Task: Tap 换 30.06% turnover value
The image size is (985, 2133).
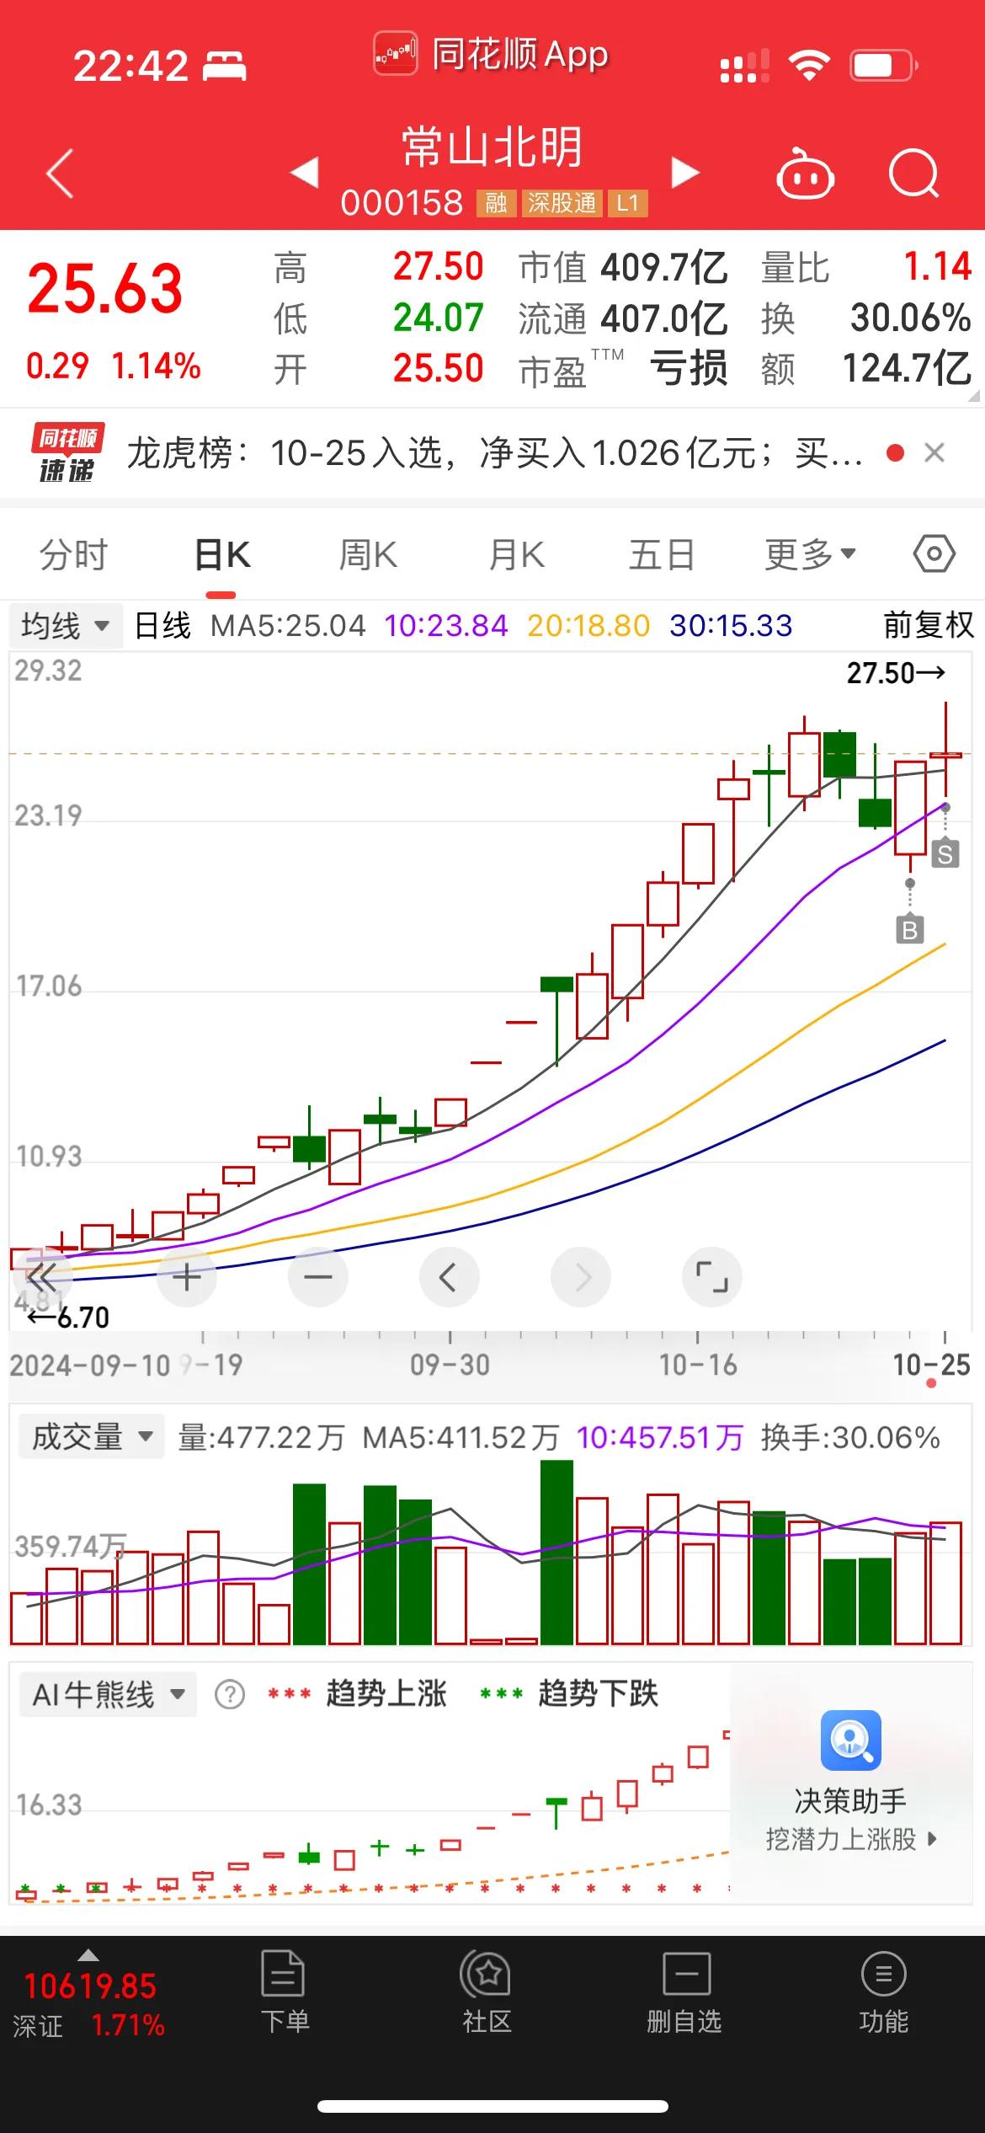Action: (x=911, y=318)
